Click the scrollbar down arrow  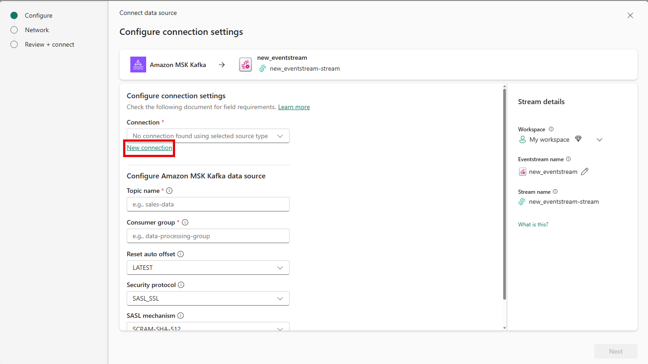click(505, 328)
